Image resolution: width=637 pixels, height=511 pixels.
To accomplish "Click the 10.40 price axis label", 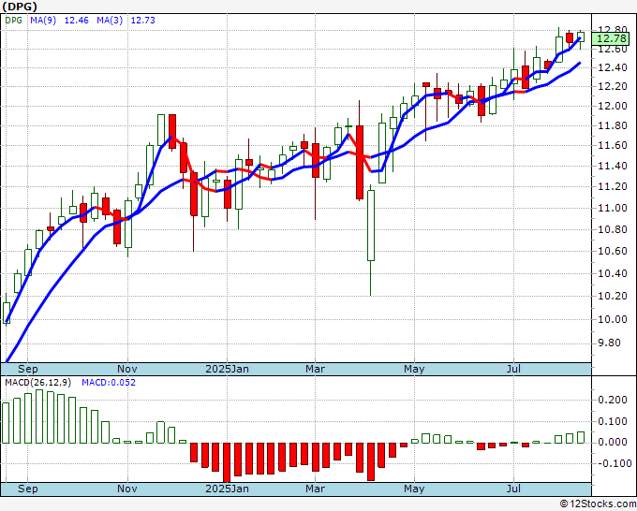I will [613, 273].
